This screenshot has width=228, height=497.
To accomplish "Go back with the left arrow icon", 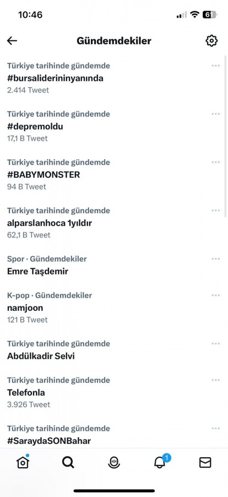I will (12, 40).
